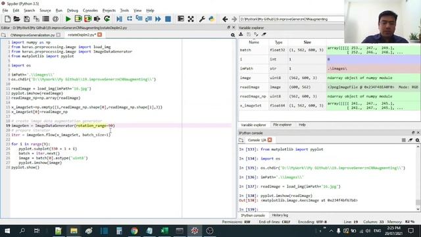
Task: Save the current file
Action: [x=26, y=19]
